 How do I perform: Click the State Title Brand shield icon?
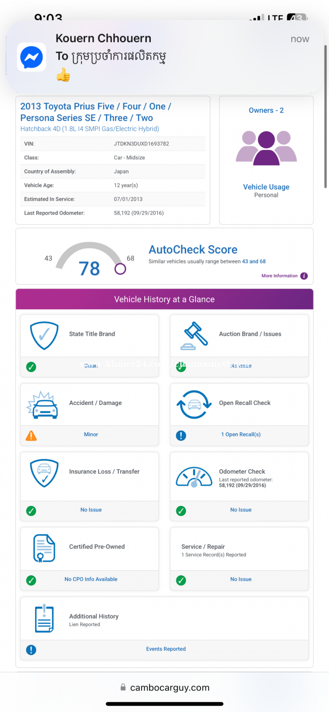(44, 335)
